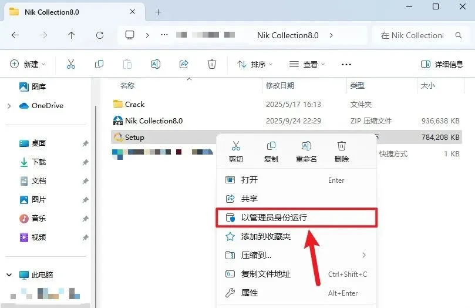
Task: Open 视频 Videos in the sidebar
Action: [32, 237]
